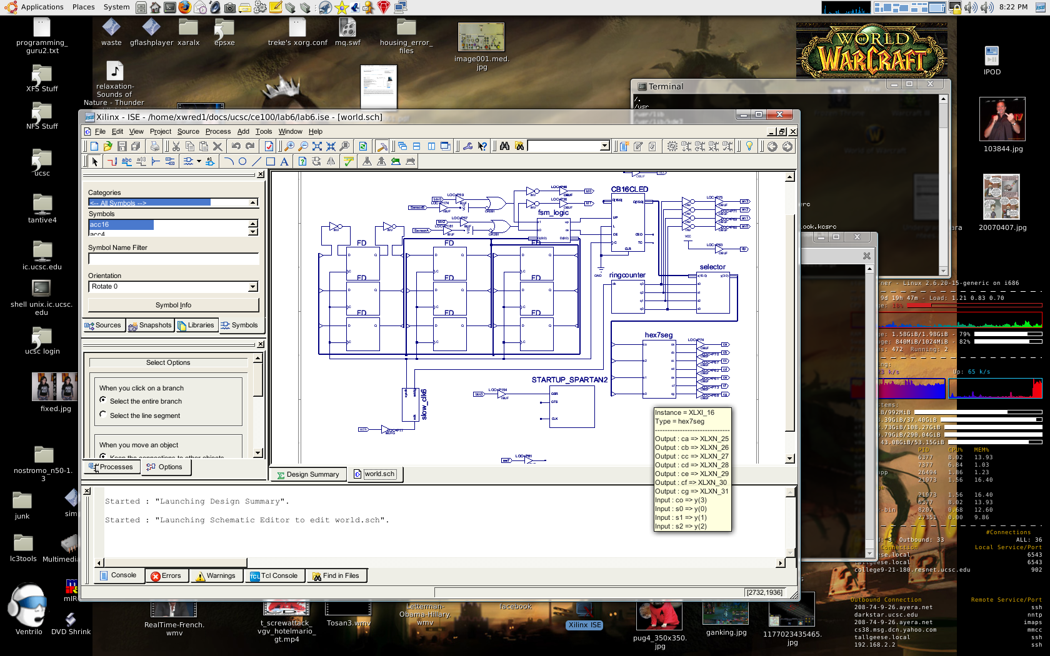Viewport: 1050px width, 656px height.
Task: Switch to the Libraries tab
Action: (196, 326)
